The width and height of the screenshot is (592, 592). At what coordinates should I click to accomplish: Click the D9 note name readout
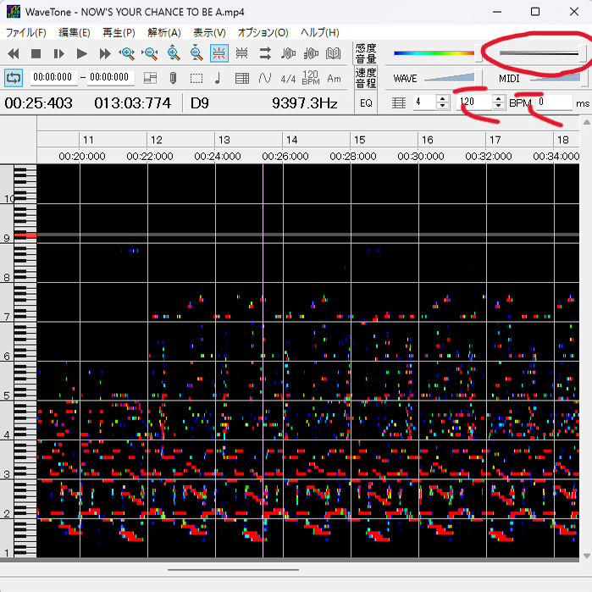200,103
